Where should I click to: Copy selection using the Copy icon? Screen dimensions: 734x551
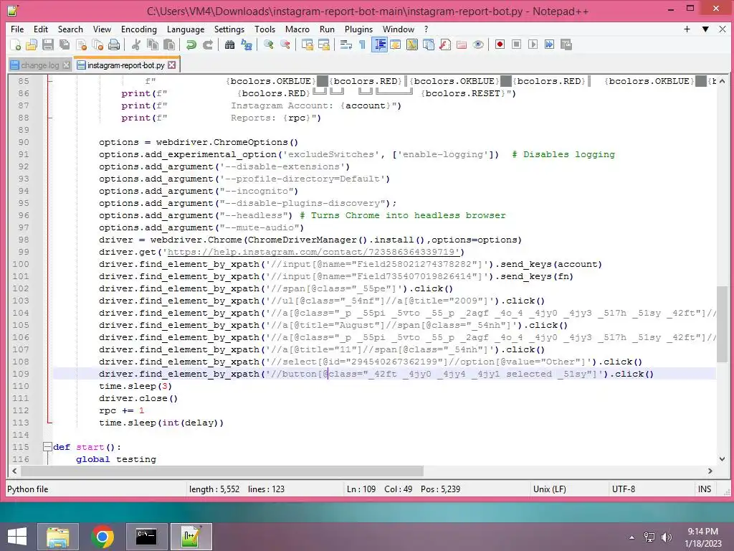[x=153, y=44]
